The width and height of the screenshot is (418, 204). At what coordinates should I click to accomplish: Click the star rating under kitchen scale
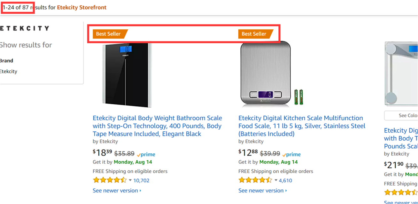click(x=255, y=180)
